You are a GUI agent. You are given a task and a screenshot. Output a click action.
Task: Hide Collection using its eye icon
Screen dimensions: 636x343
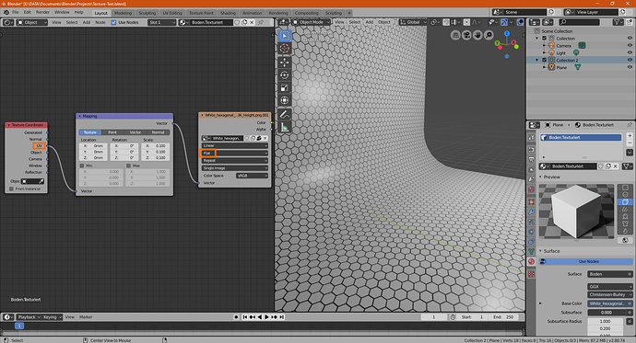click(630, 38)
